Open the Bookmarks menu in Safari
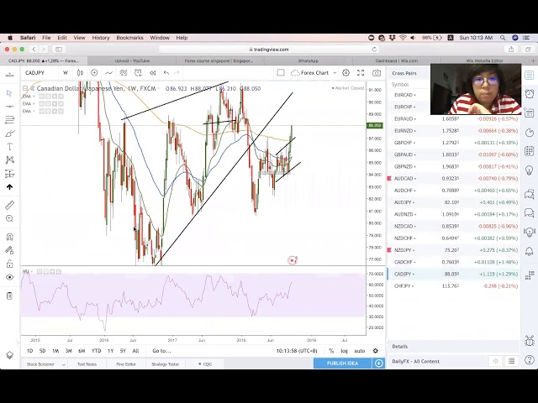This screenshot has width=538, height=403. coord(129,38)
